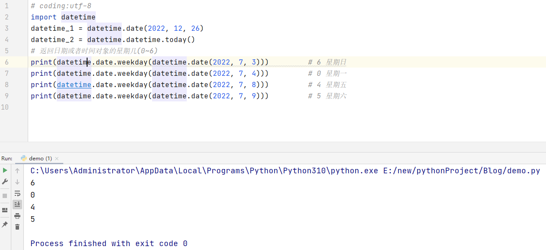Screen dimensions: 546x250
Task: Select the demo (1) run tab
Action: click(x=36, y=159)
